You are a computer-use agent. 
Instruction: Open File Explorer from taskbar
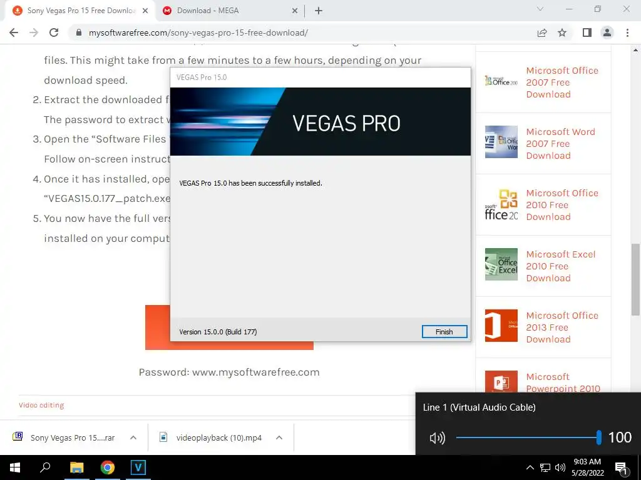76,467
